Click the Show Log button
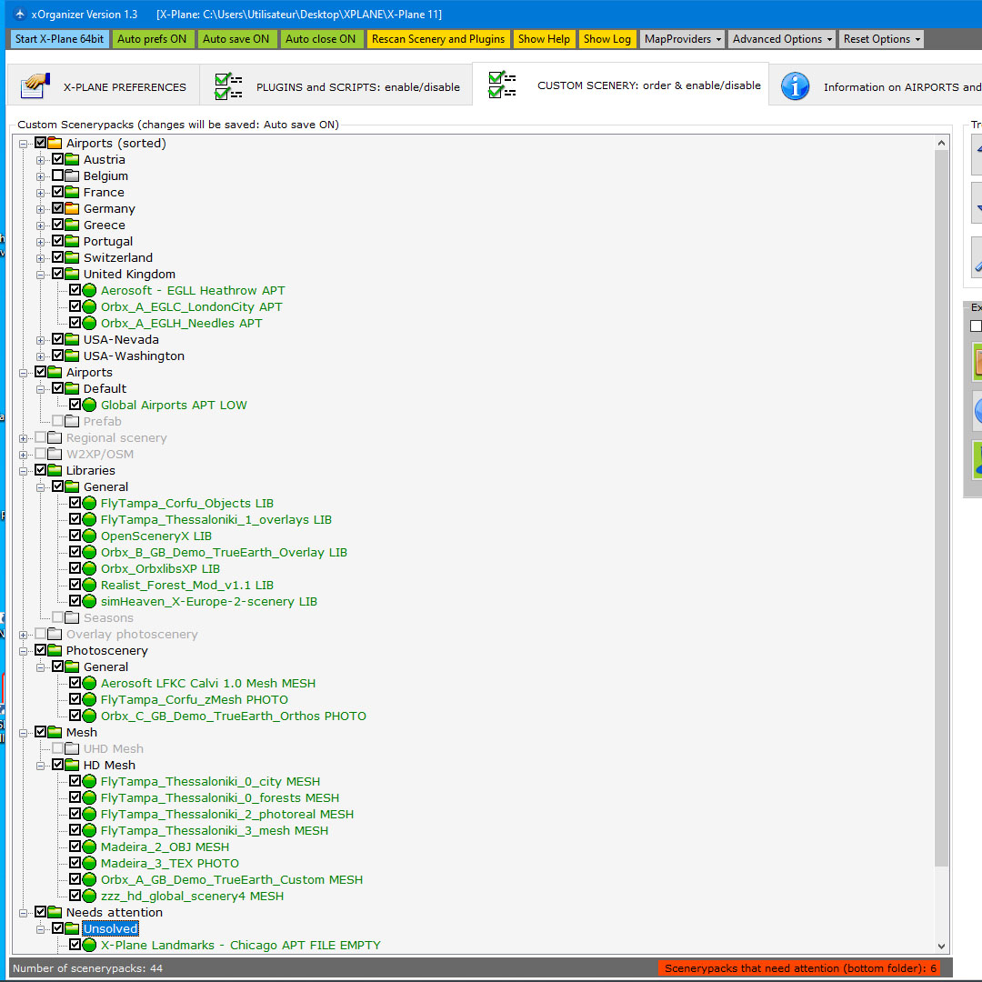The image size is (982, 982). click(x=606, y=39)
